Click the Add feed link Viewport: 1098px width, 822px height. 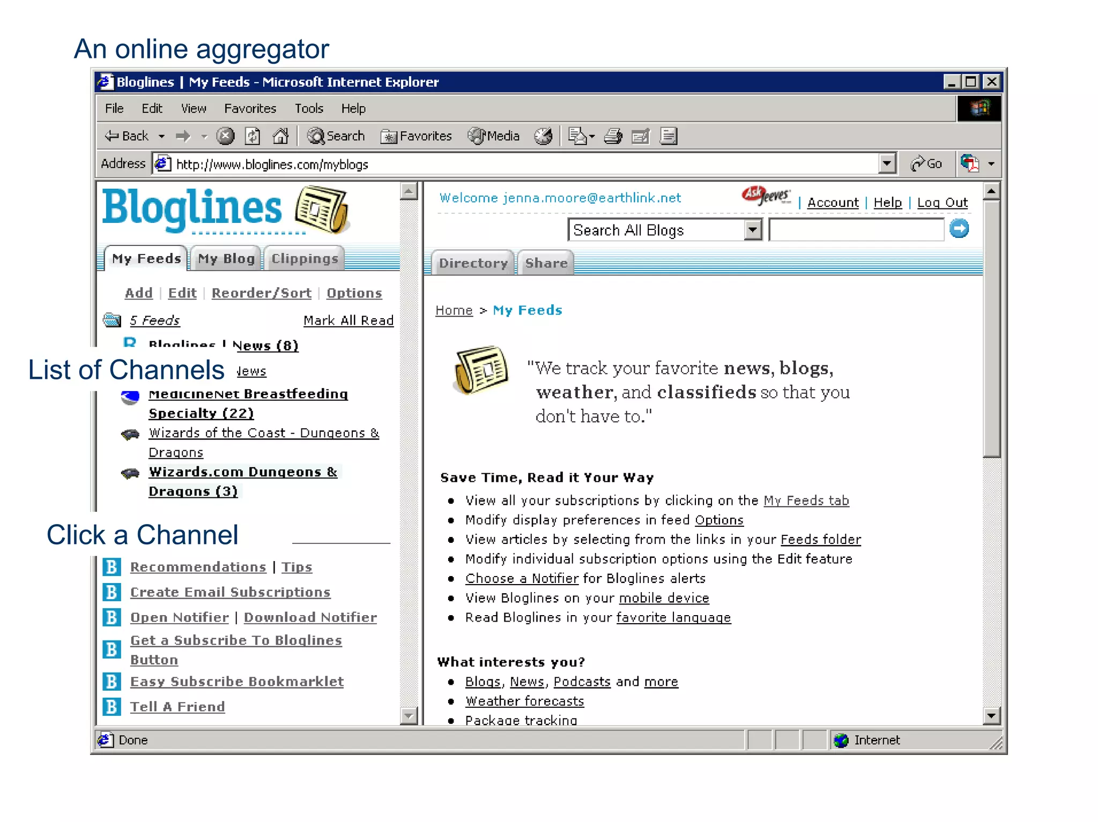[x=139, y=293]
